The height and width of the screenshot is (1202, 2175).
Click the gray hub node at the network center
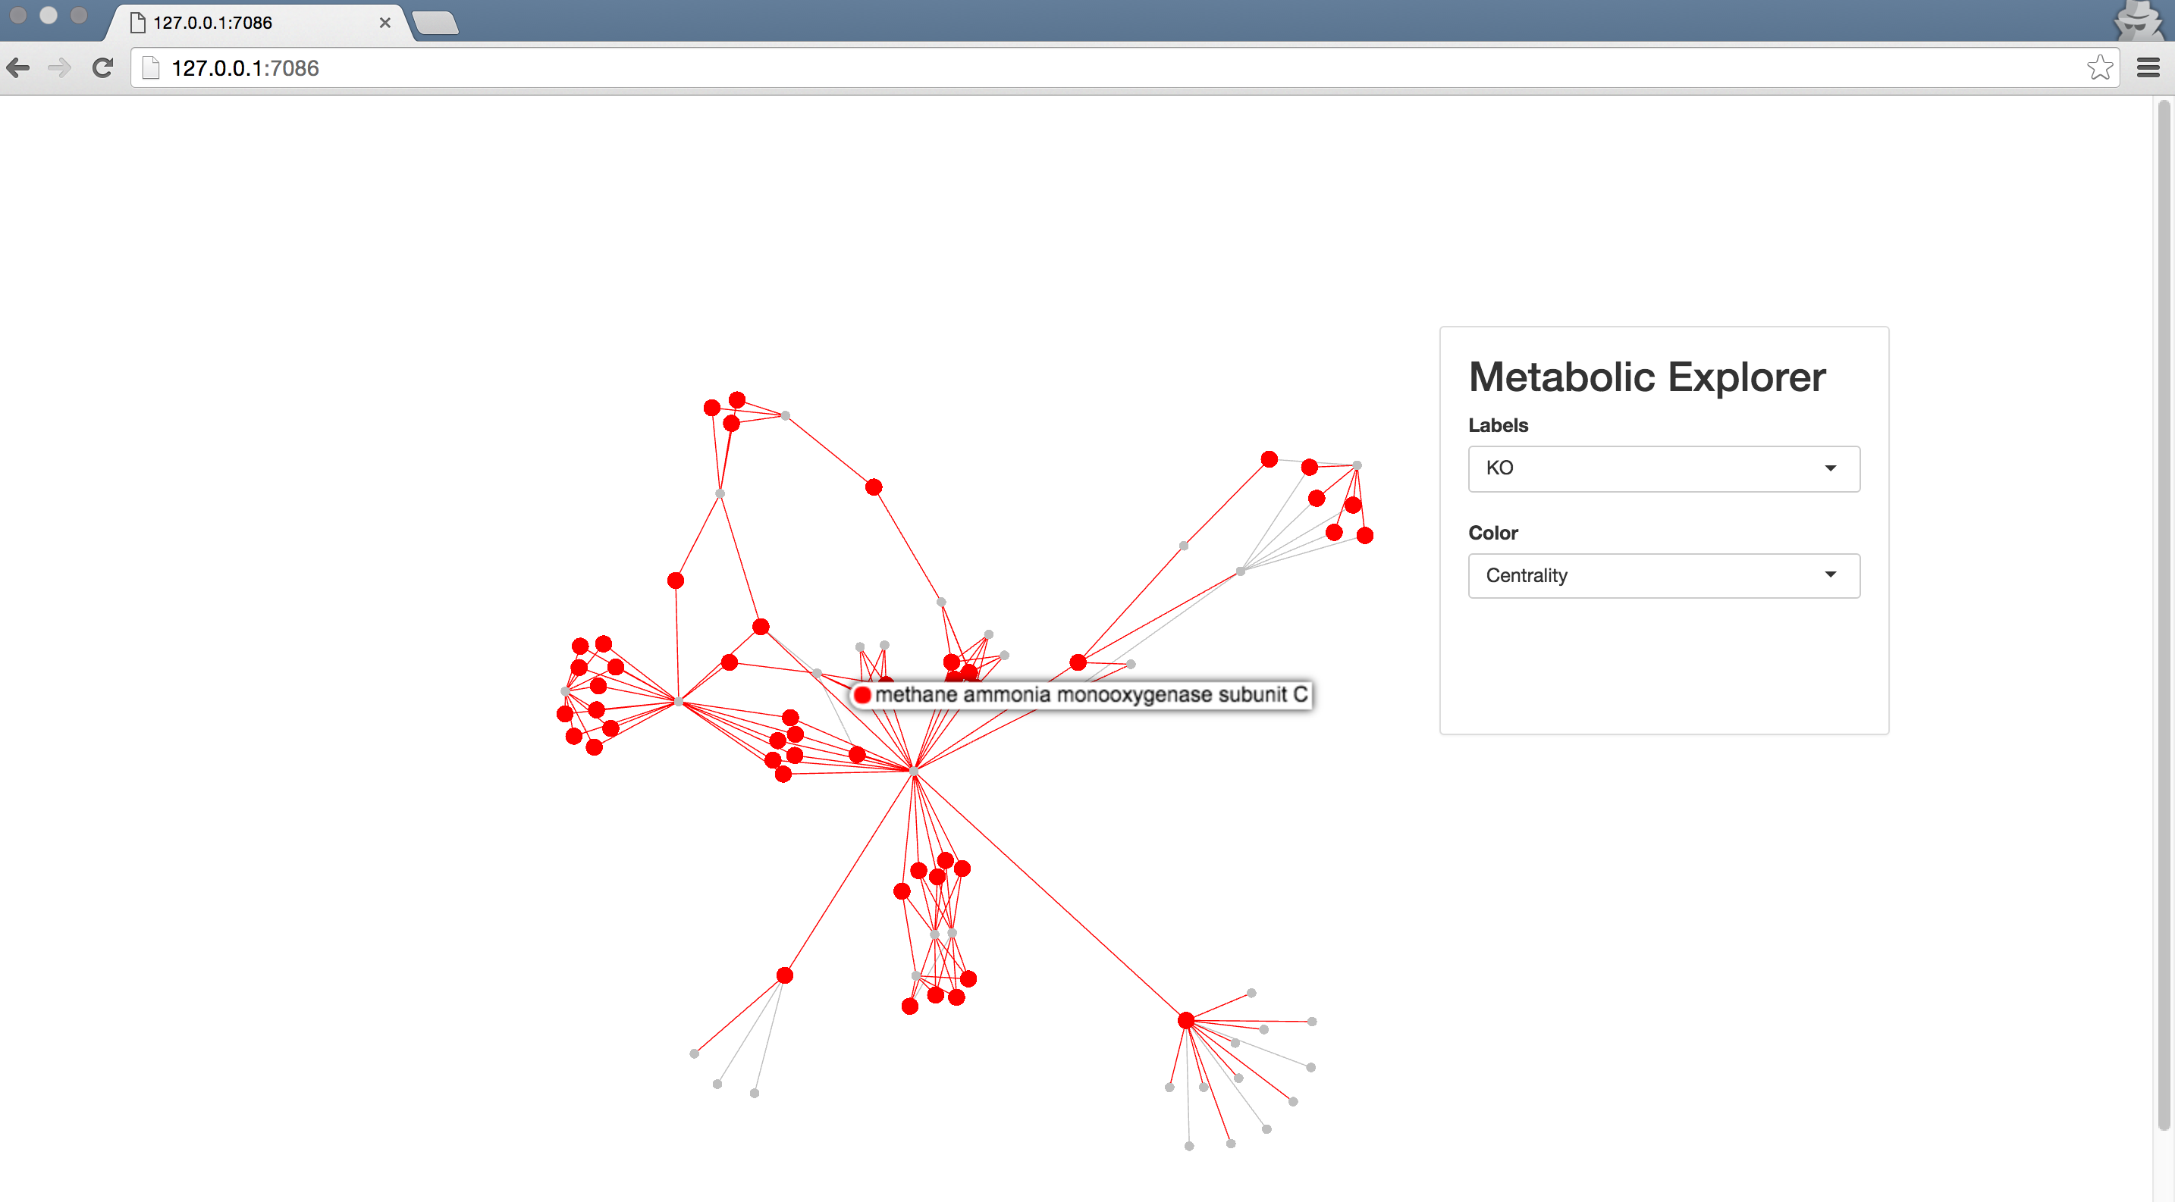[914, 770]
